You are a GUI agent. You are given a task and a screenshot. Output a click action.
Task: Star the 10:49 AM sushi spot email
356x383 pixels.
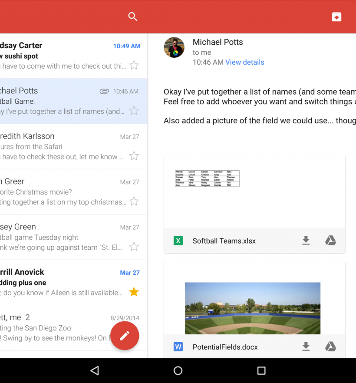coord(134,66)
